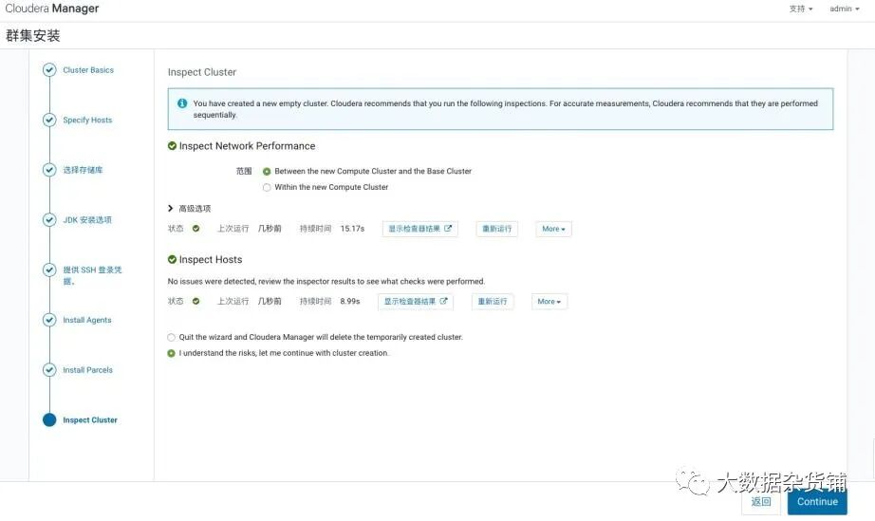Click green check beside Inspect Hosts heading
875x521 pixels.
pos(172,259)
